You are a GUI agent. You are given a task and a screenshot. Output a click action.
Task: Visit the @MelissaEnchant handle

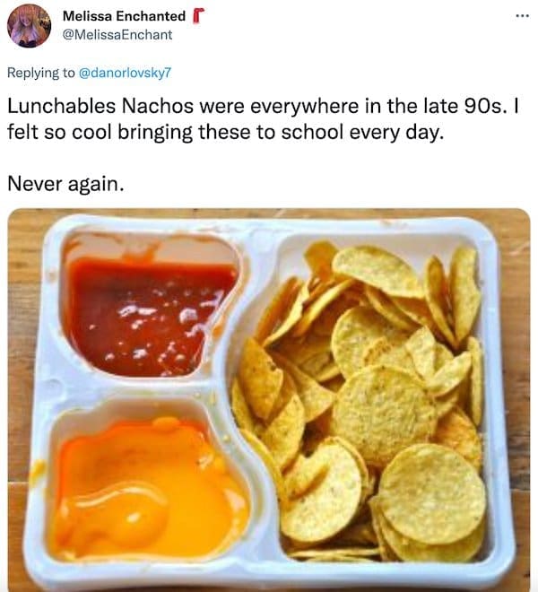click(x=117, y=35)
